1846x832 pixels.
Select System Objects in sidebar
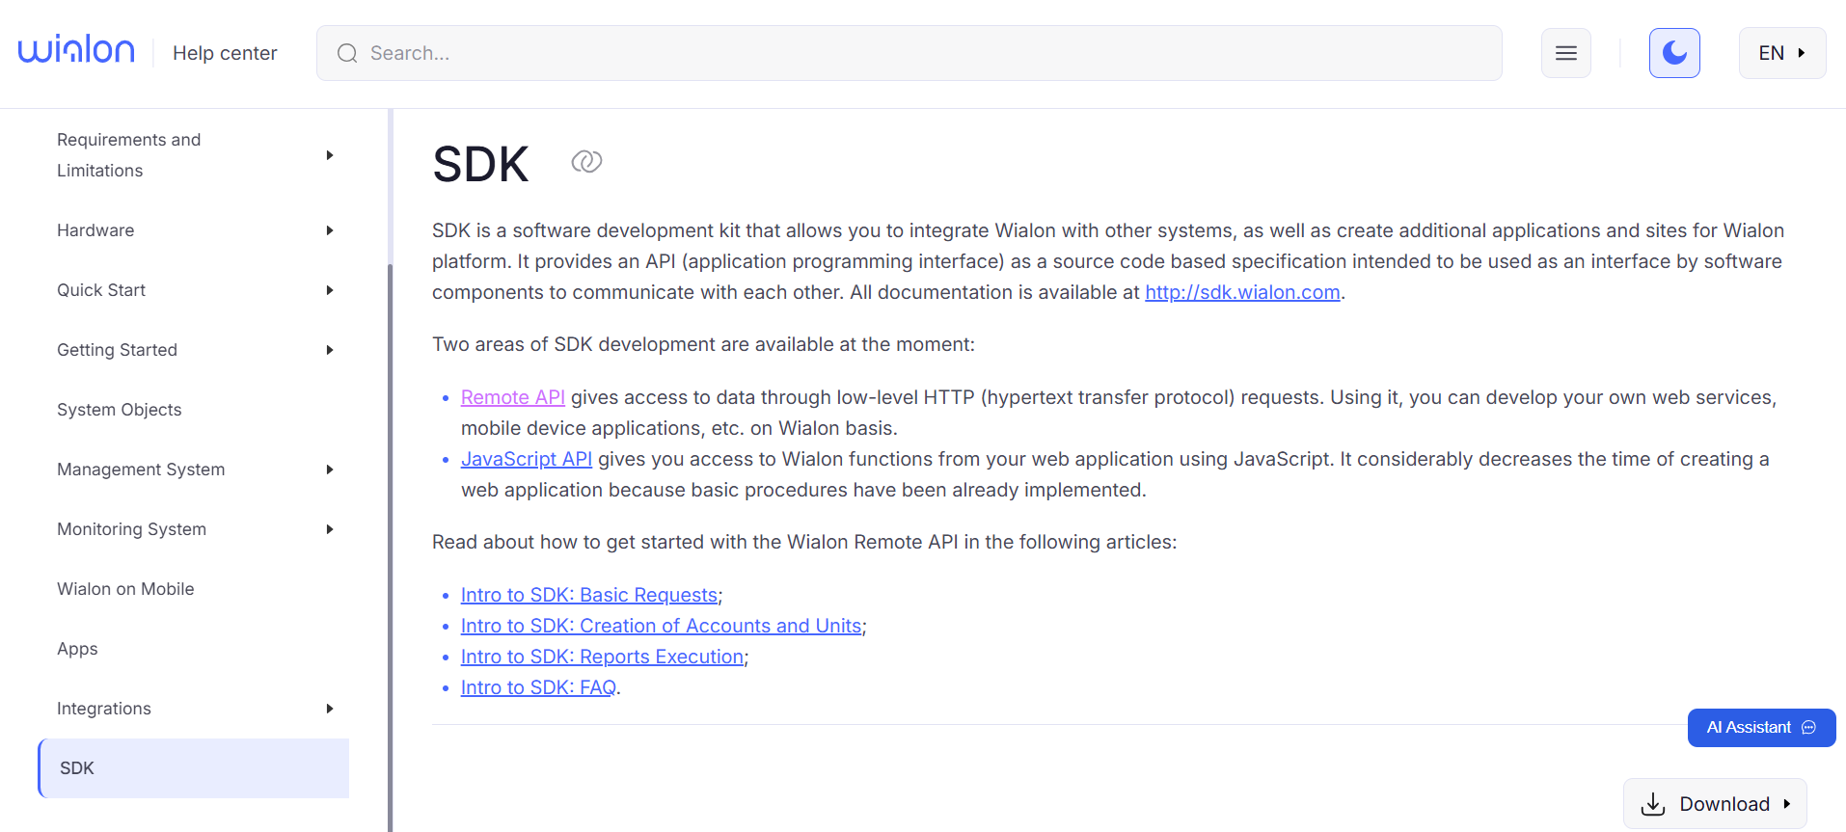(x=120, y=410)
